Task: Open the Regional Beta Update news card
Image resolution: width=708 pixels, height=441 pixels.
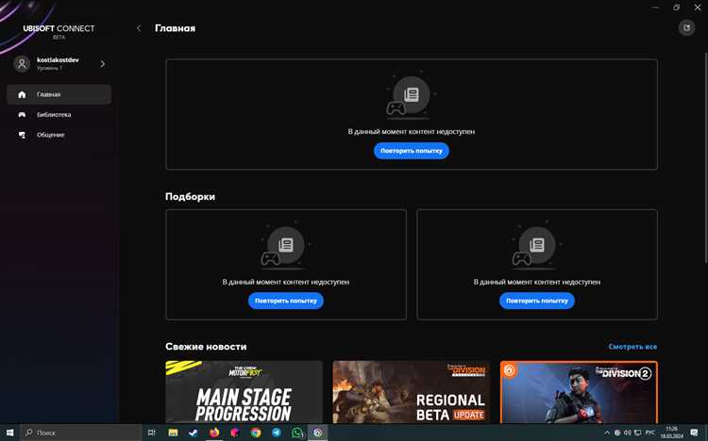Action: point(412,392)
